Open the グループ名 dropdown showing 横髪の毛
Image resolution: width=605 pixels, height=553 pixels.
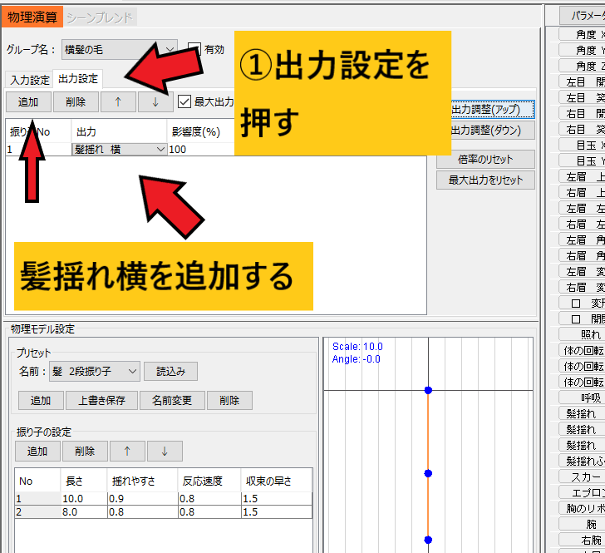(119, 50)
